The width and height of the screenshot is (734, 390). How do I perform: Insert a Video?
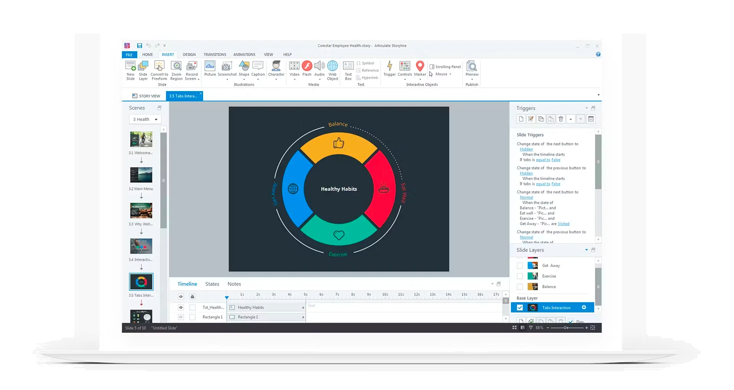click(x=294, y=71)
